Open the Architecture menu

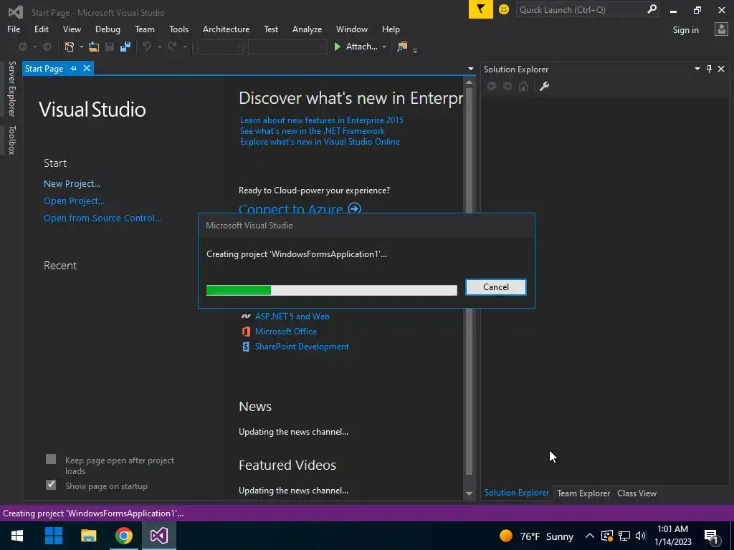226,29
